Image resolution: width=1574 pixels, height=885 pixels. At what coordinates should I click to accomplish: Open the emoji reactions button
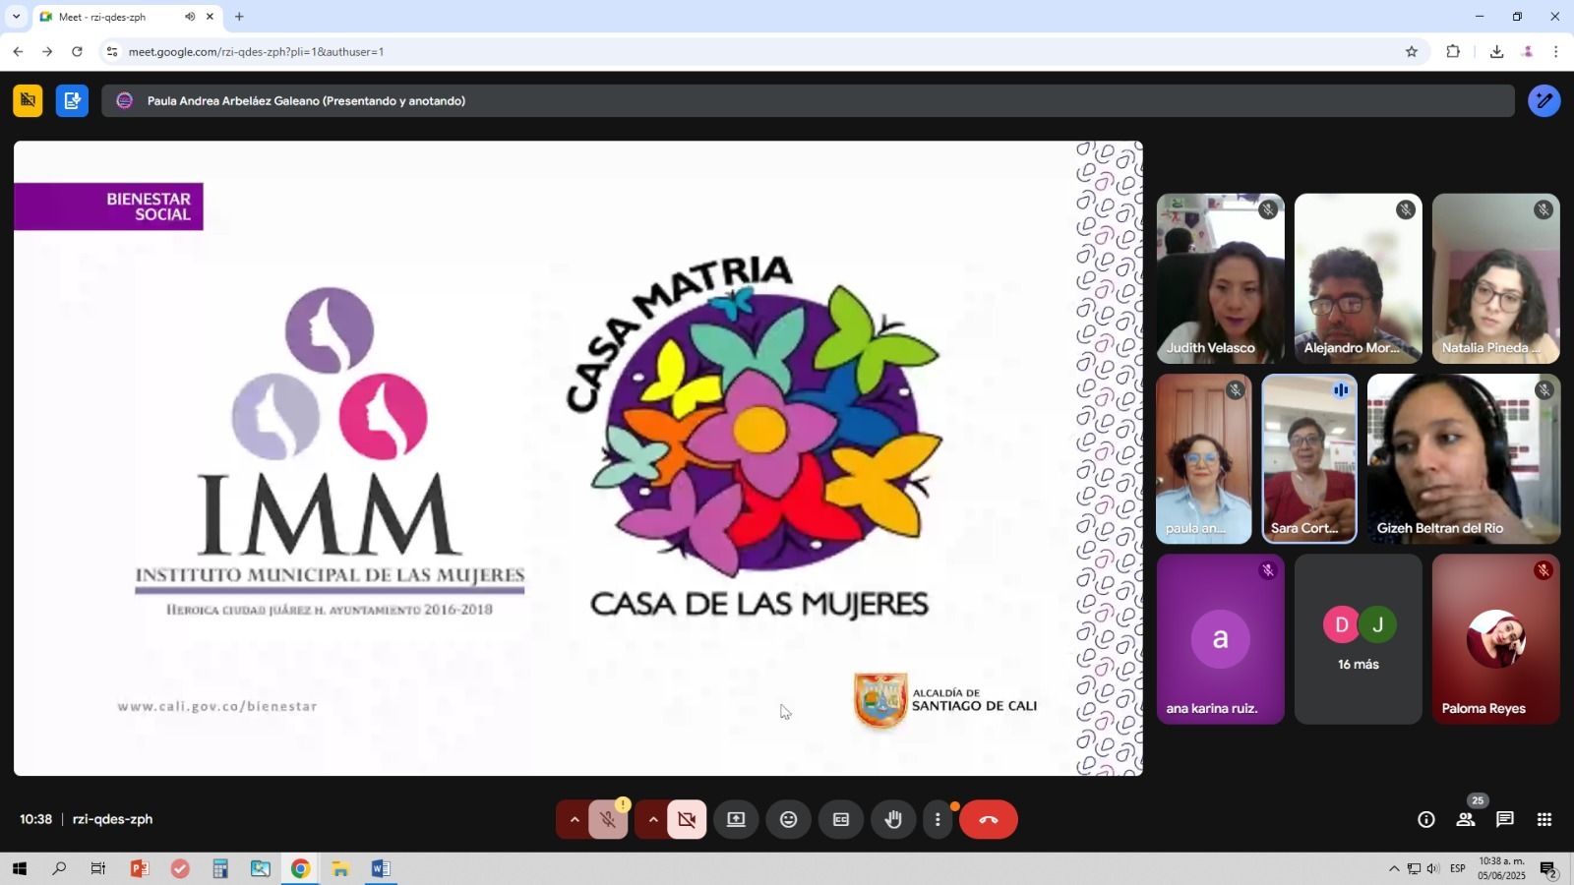click(x=788, y=819)
